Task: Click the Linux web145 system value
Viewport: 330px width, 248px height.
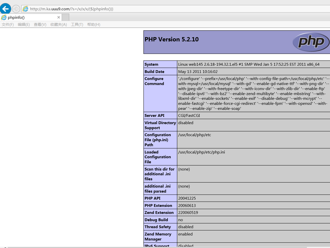Action: click(249, 64)
